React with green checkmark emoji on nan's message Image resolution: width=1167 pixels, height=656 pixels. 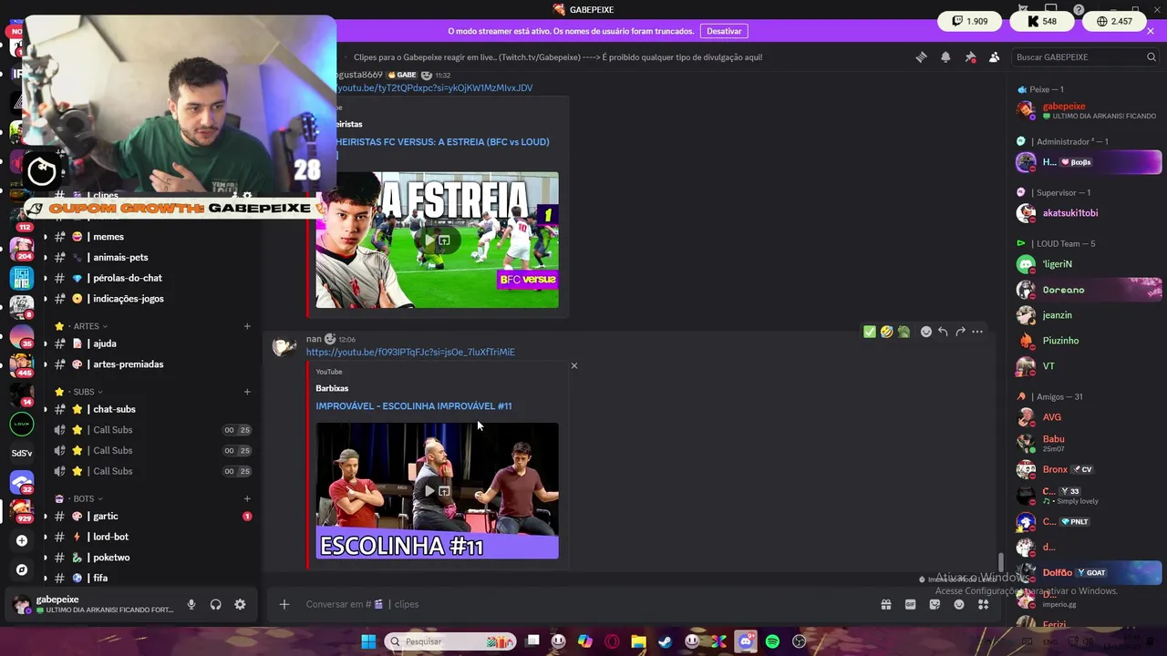pyautogui.click(x=869, y=332)
